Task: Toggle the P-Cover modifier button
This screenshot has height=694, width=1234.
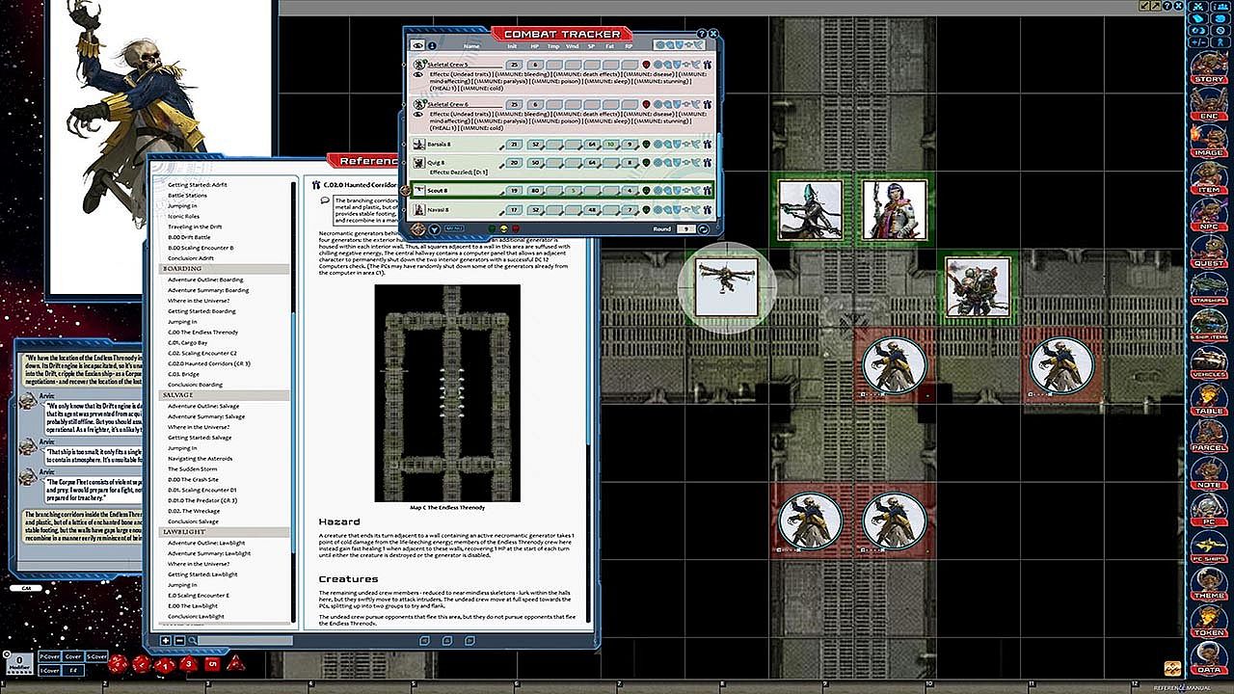Action: (48, 657)
